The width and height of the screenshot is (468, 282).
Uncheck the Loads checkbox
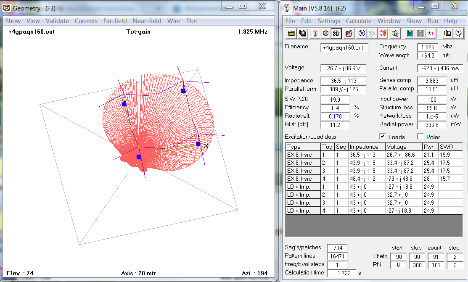tap(382, 136)
